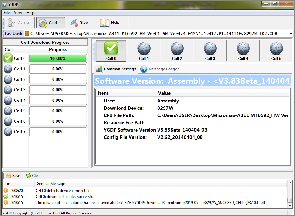
Task: Click the Cell 1 0.00% progress bar
Action: click(58, 69)
